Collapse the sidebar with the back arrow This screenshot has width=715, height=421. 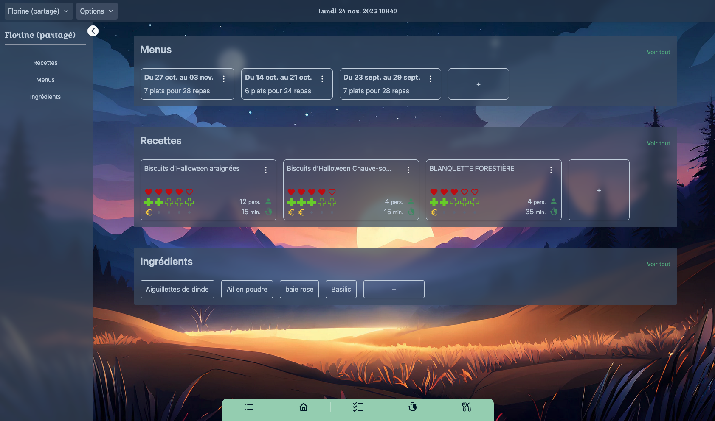(x=93, y=31)
